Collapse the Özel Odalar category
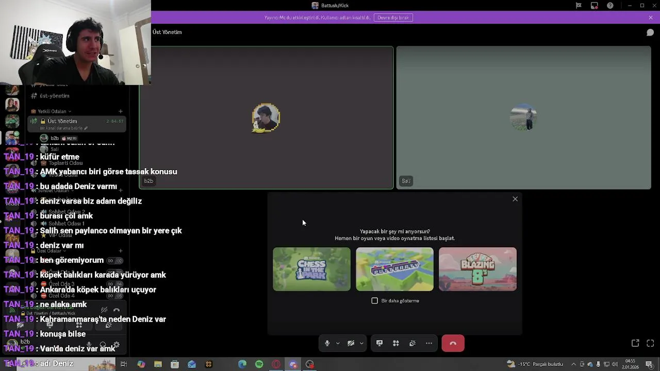Viewport: 660px width, 371px height. pos(49,251)
